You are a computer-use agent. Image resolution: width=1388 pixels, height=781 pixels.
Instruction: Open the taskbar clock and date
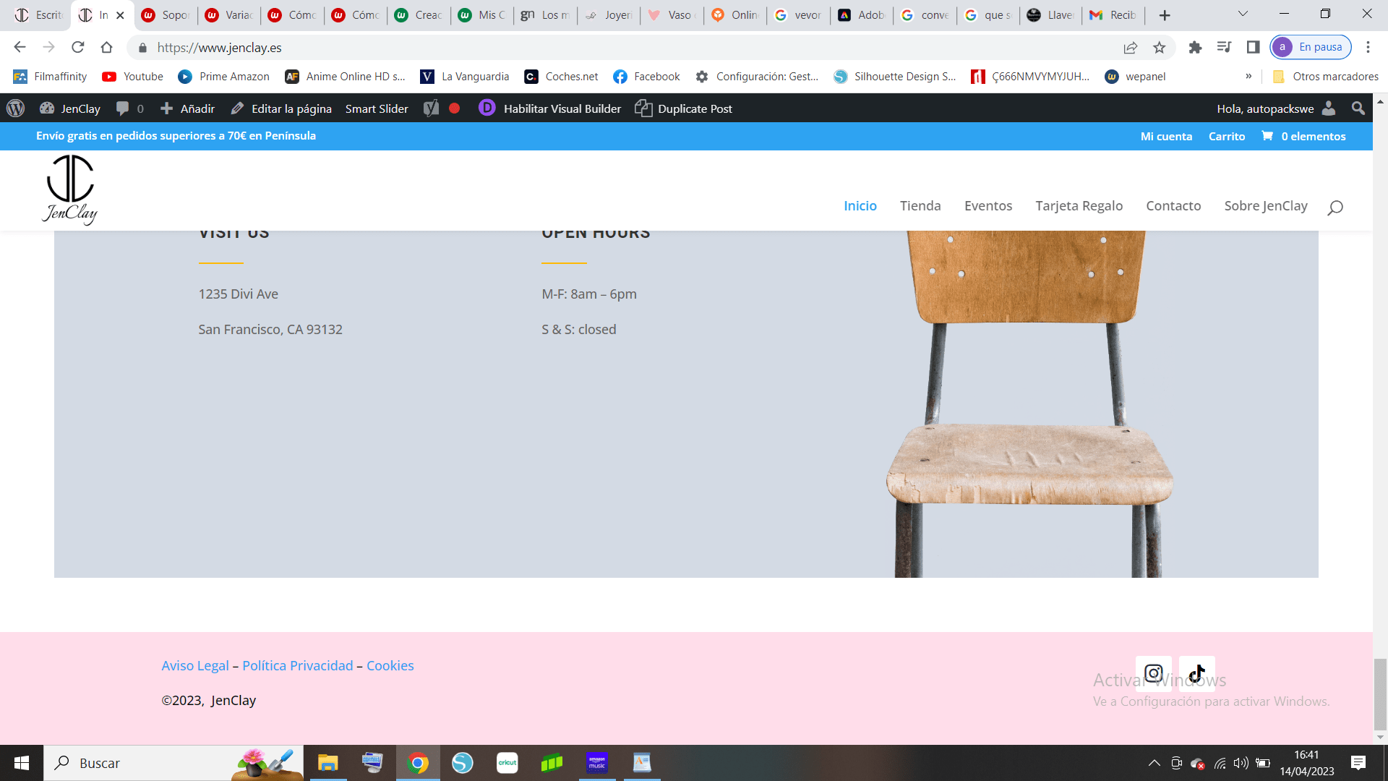click(1307, 763)
